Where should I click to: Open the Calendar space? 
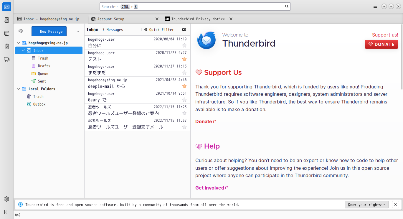[x=7, y=33]
